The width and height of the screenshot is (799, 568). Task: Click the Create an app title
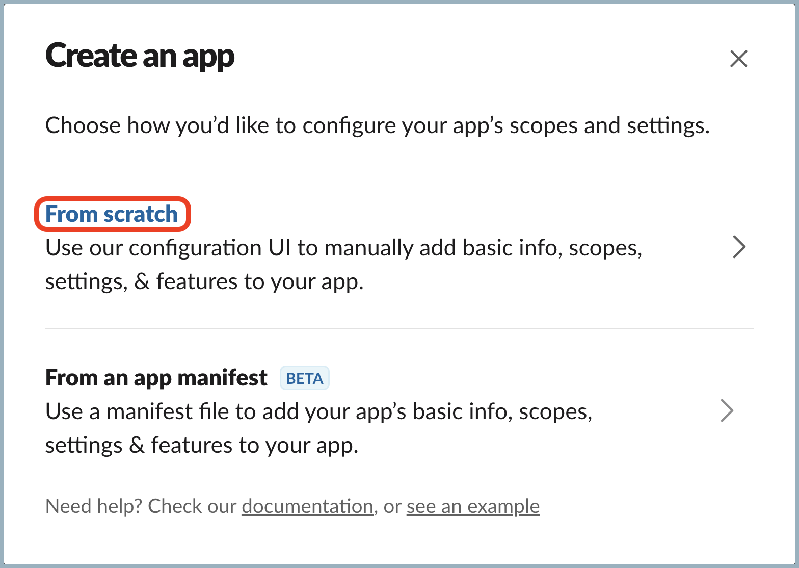(x=140, y=56)
